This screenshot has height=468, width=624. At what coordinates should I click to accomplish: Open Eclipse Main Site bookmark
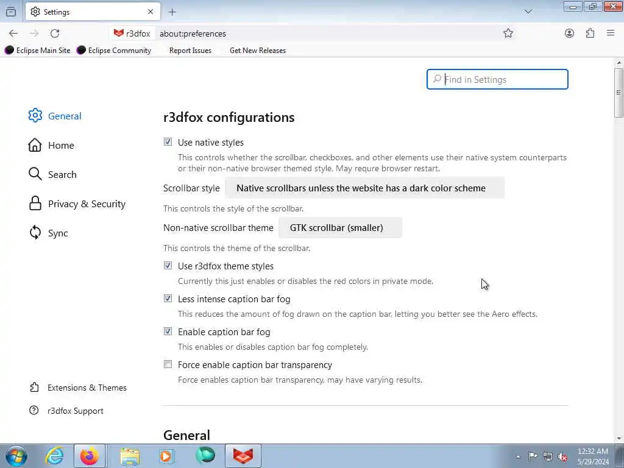(x=37, y=51)
